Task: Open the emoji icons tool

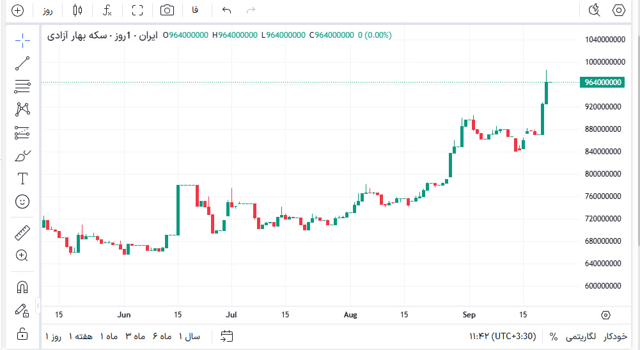Action: pos(22,202)
